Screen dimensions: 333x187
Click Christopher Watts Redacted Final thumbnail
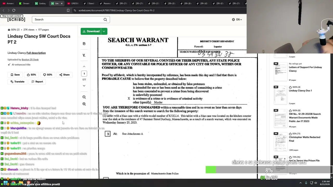(280, 142)
